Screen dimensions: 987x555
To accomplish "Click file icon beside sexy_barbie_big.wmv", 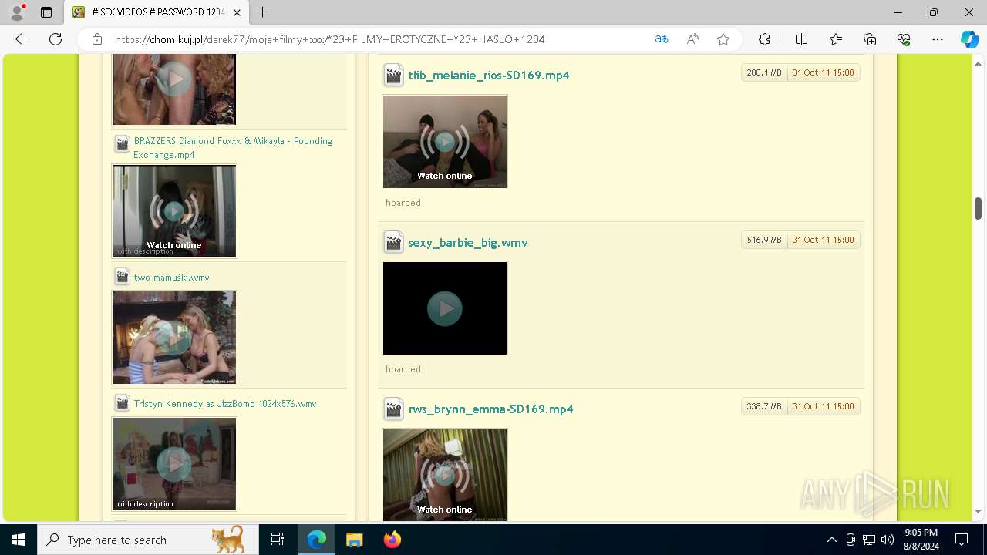I will (393, 243).
